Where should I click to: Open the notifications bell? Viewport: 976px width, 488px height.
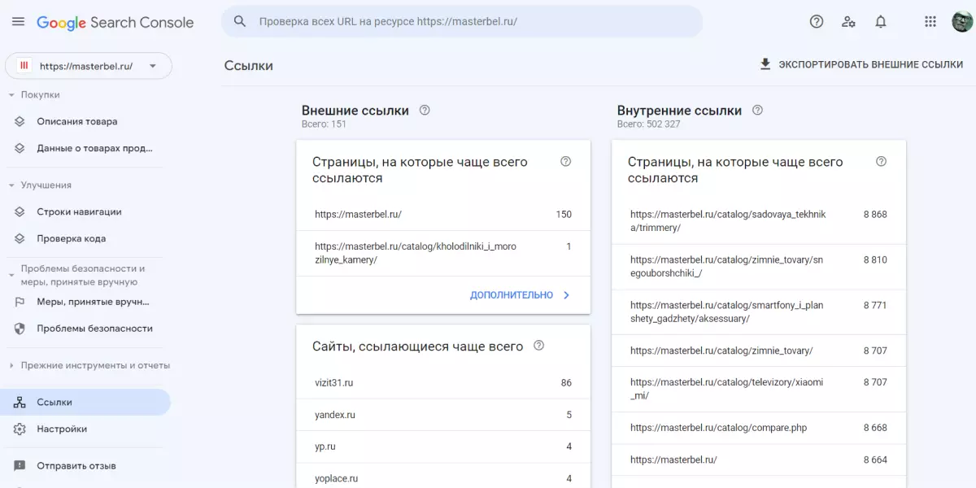coord(881,22)
